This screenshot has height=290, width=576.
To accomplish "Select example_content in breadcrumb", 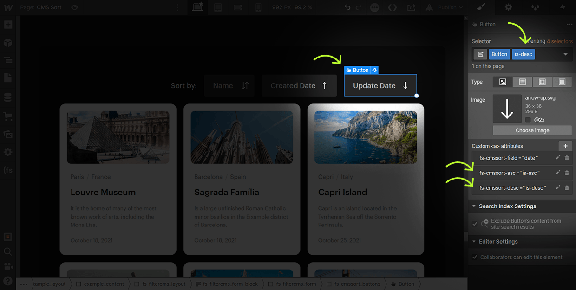I will pos(100,284).
